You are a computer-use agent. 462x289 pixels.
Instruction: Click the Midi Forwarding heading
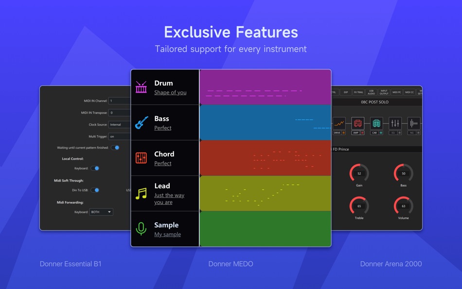[x=70, y=202]
